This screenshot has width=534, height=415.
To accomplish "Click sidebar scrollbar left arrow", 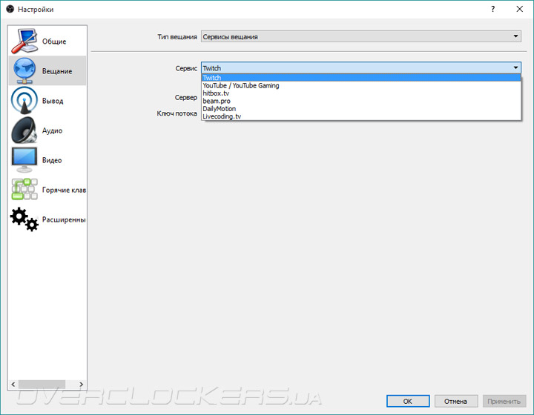I will (x=13, y=385).
